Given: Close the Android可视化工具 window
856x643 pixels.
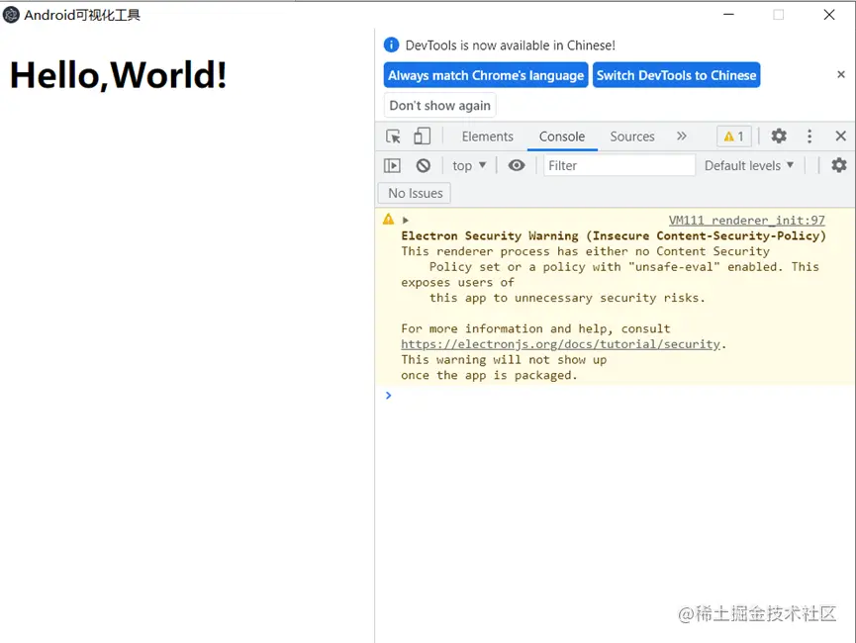Looking at the screenshot, I should (828, 15).
